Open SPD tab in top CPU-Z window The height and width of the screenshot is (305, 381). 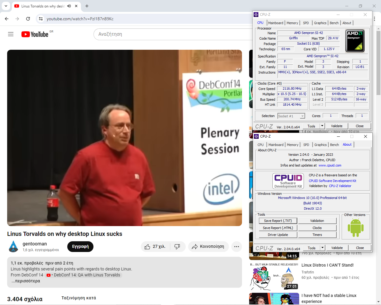click(x=306, y=23)
